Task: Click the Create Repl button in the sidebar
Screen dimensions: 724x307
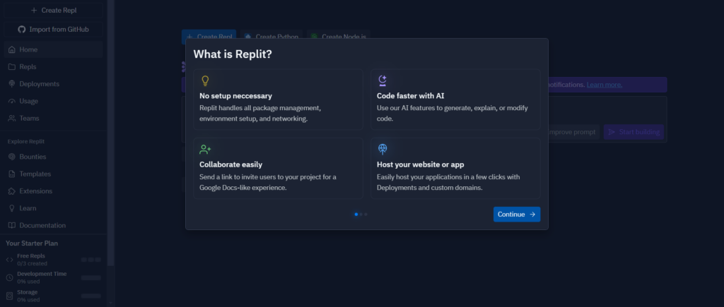Action: click(54, 10)
